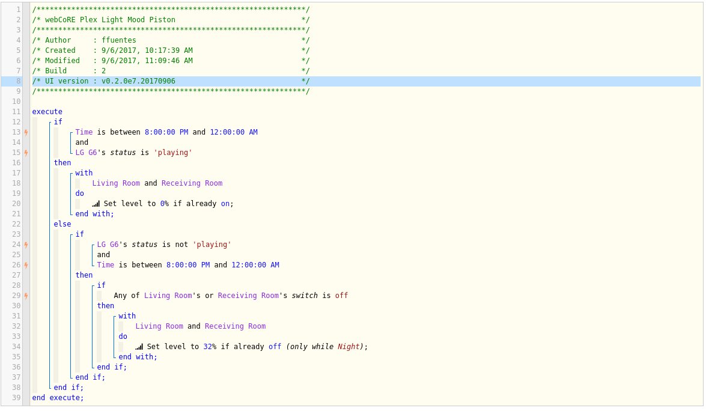Click 'LG G6' device on line 24
Image resolution: width=706 pixels, height=411 pixels.
click(108, 245)
